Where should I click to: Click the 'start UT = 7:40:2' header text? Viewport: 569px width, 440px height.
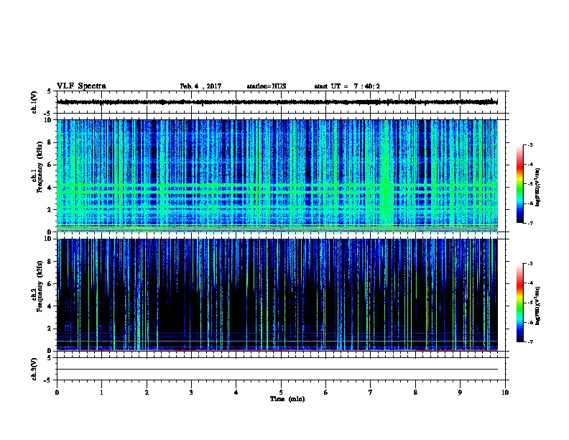pos(347,86)
